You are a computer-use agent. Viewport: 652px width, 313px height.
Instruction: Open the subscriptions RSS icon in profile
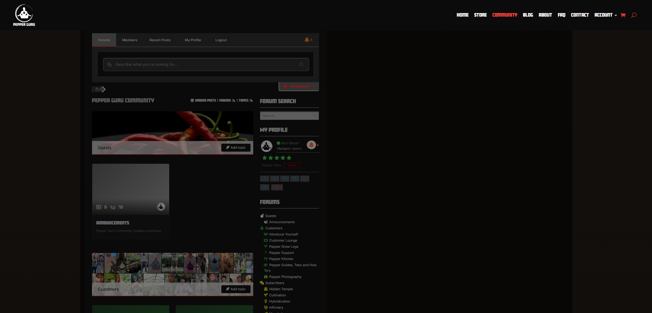[305, 179]
